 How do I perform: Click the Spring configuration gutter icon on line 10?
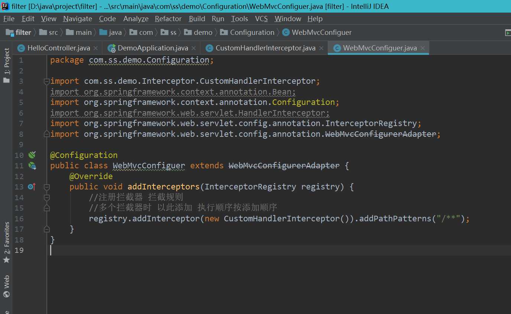pyautogui.click(x=32, y=155)
